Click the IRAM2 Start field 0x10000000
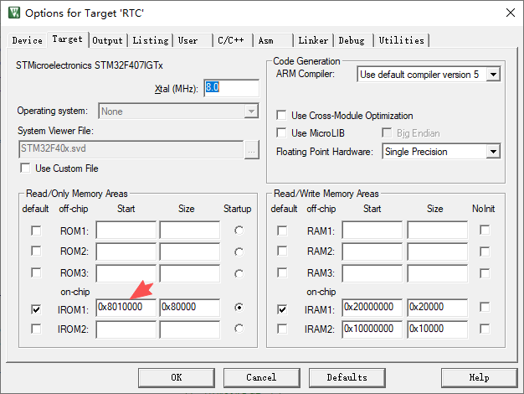524x394 pixels. point(372,329)
